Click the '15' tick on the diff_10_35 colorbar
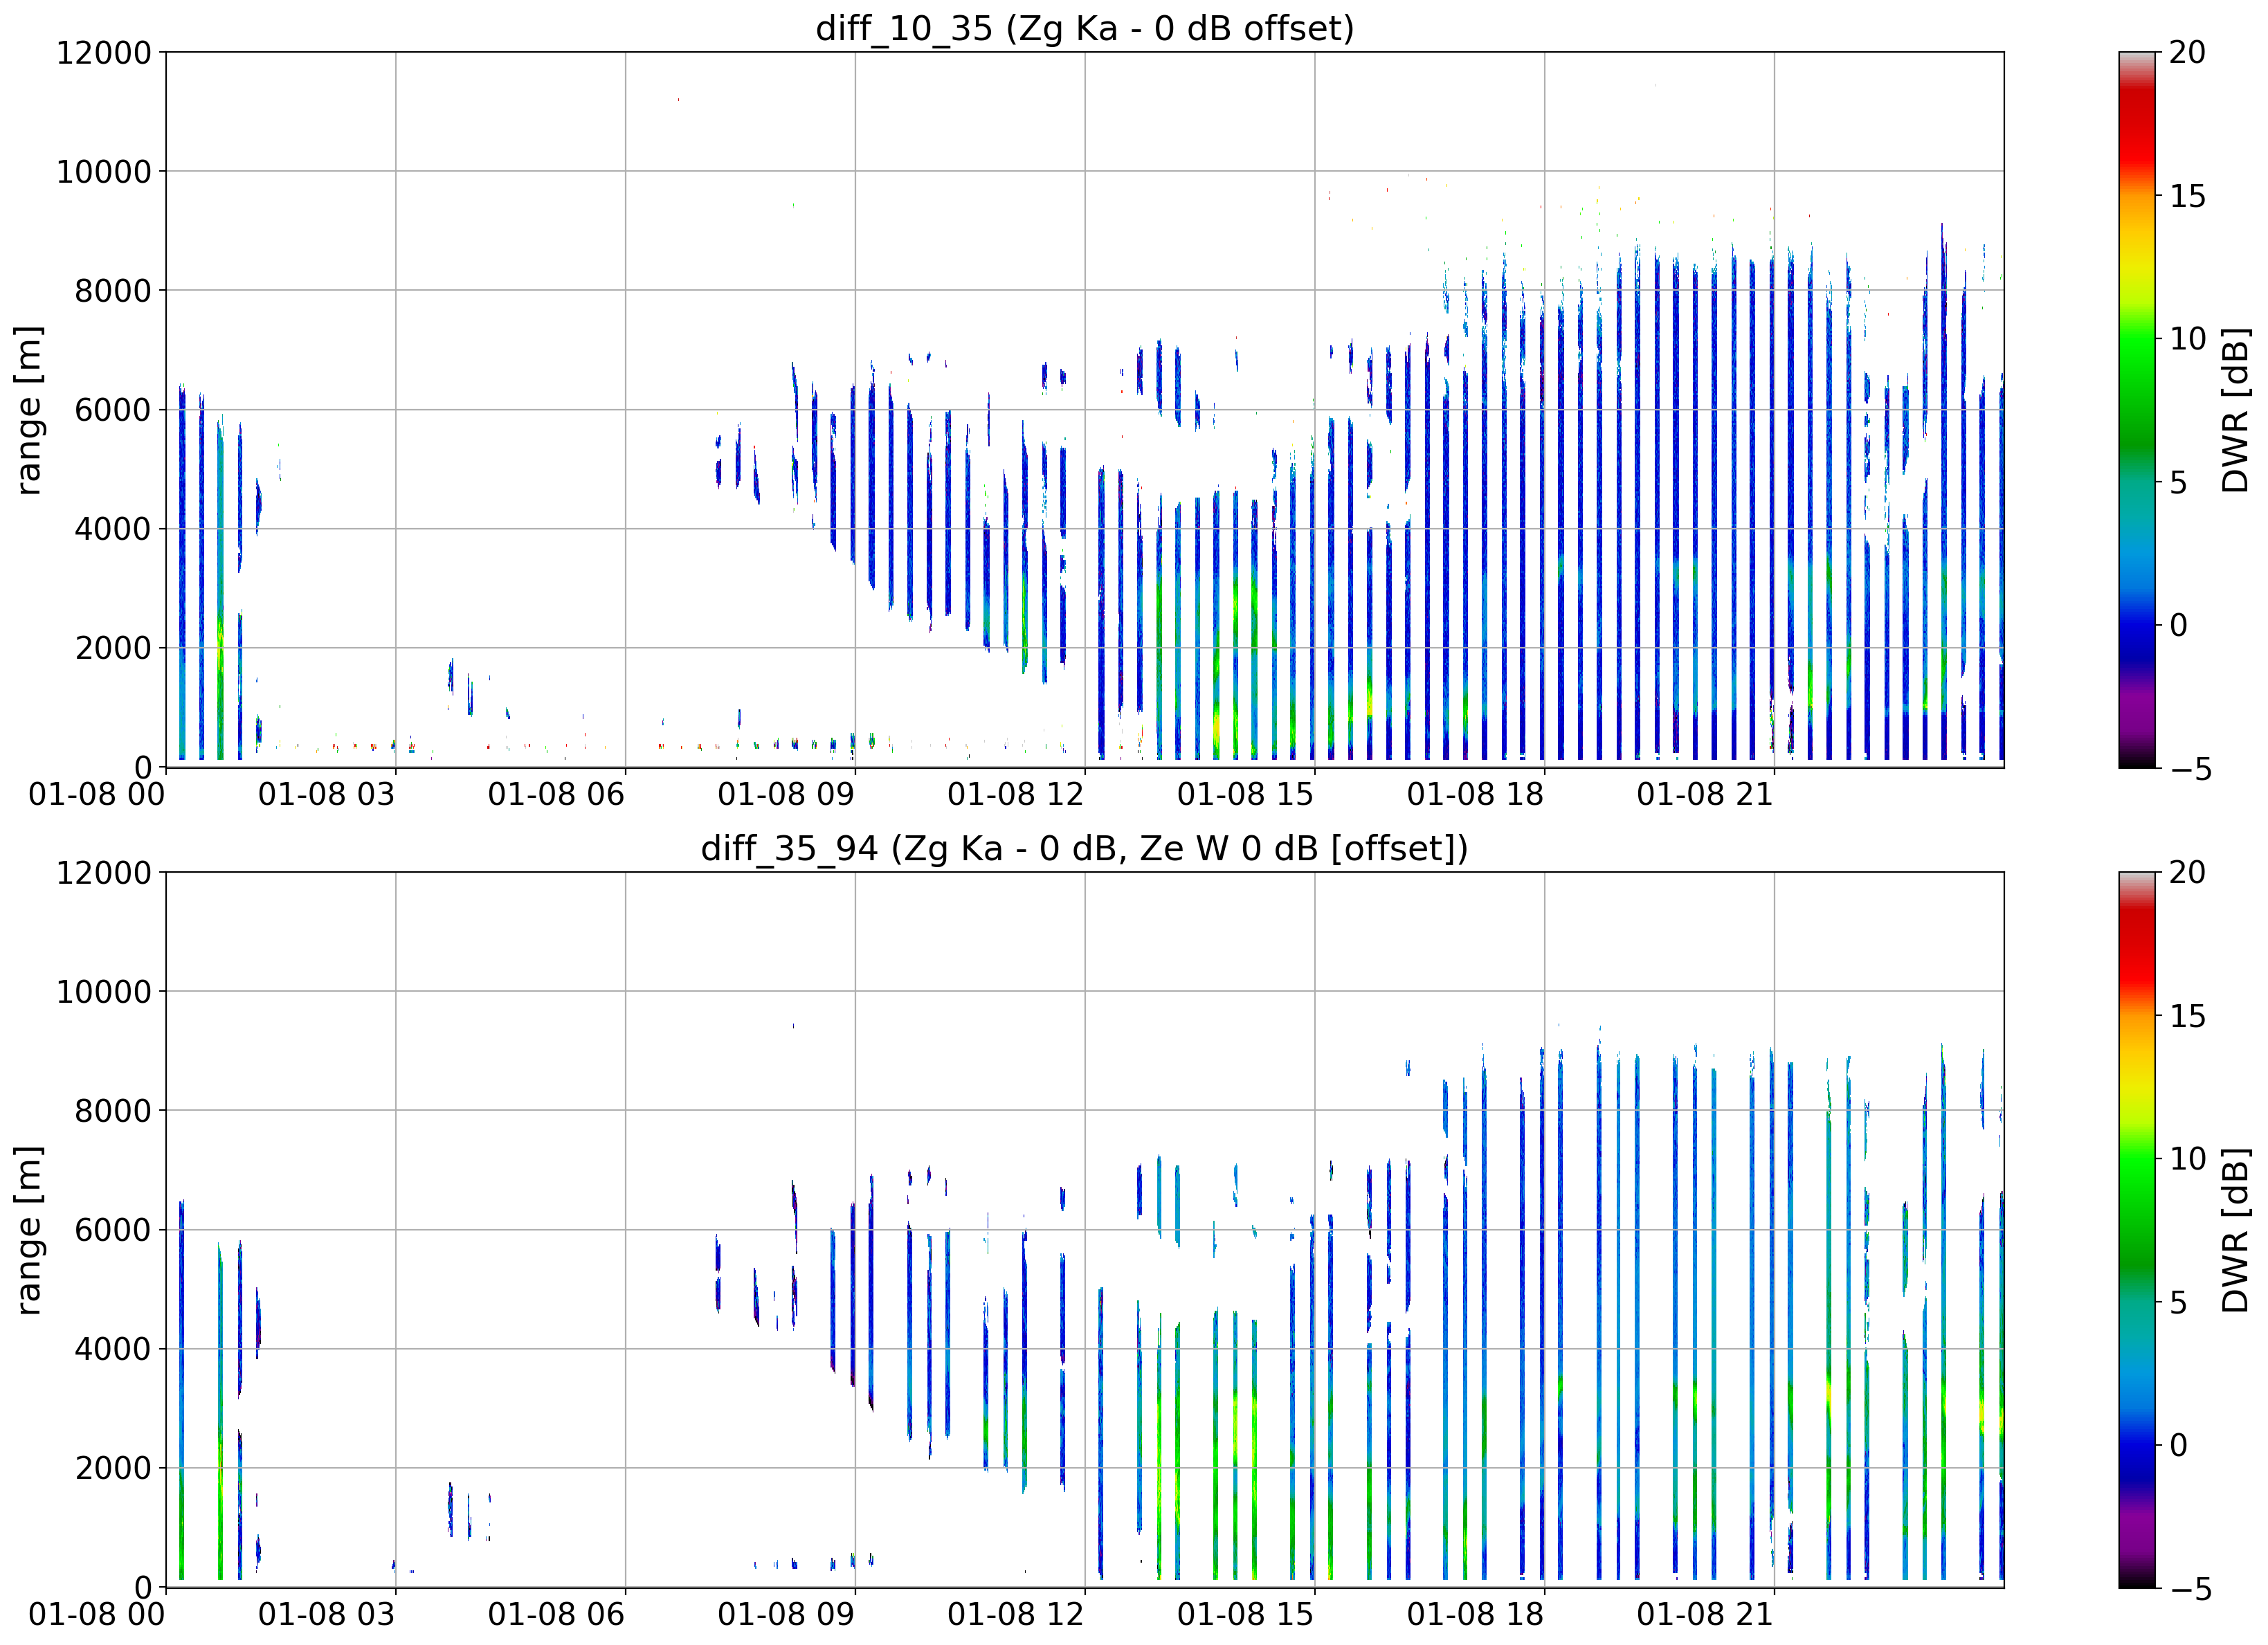This screenshot has width=2268, height=1645. [x=2187, y=196]
